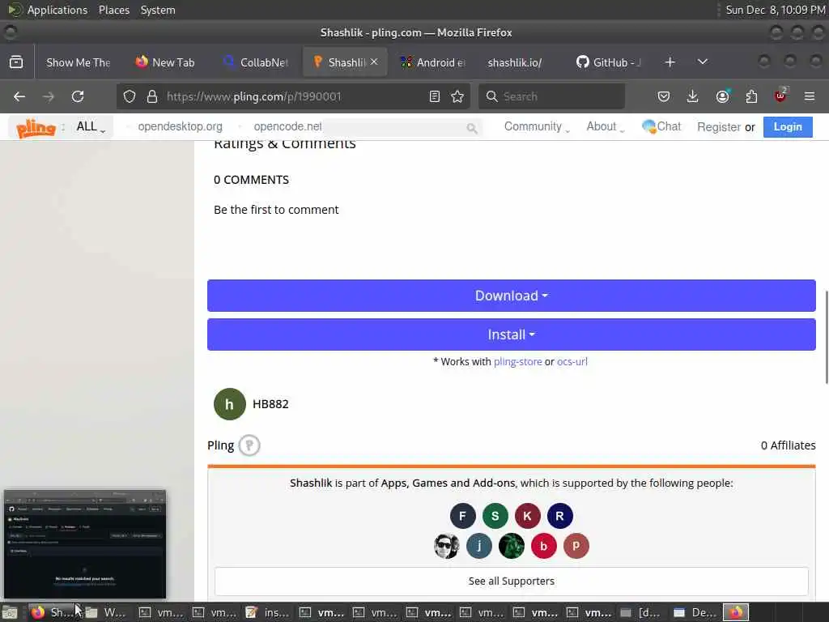Screen dimensions: 829x622
Task: Go back with the browser back arrow
Action: (19, 96)
